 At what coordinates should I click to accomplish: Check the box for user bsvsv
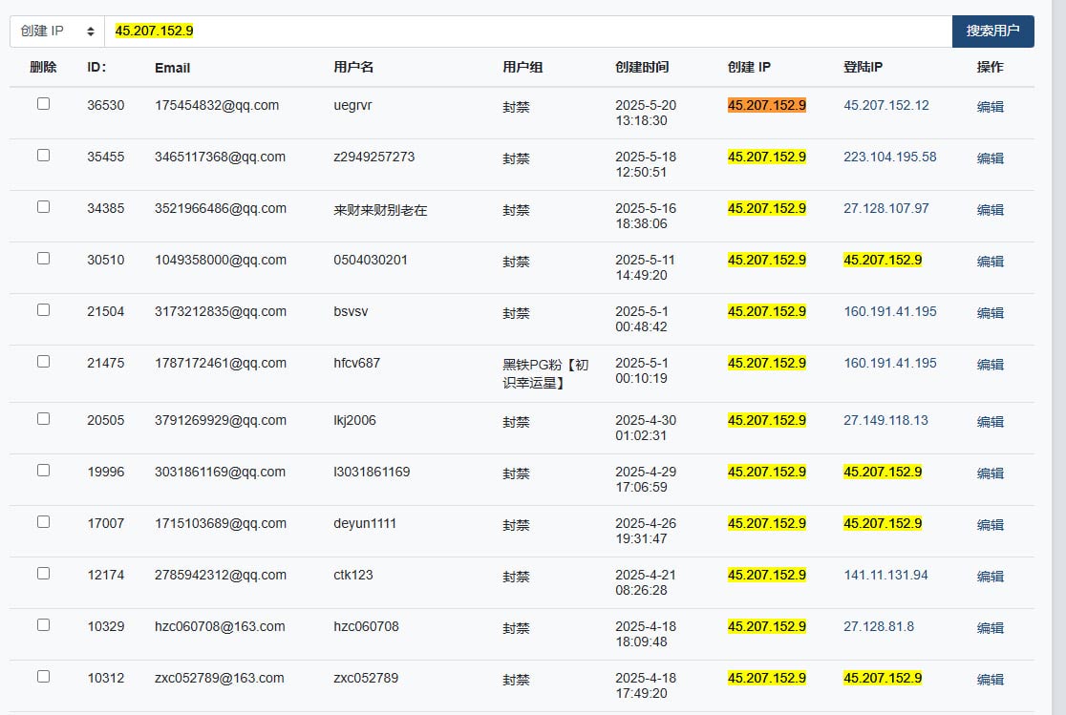44,310
